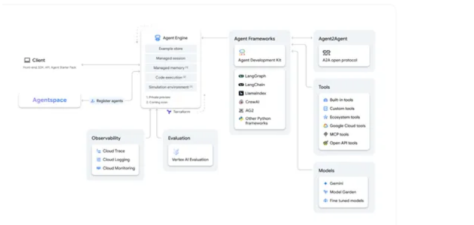Image resolution: width=474 pixels, height=225 pixels.
Task: Click the Models heading
Action: (x=327, y=171)
